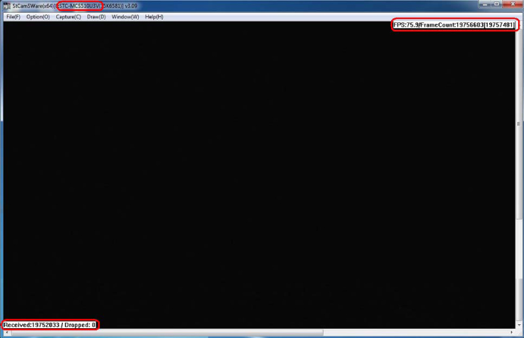Open the Draw menu
The image size is (524, 338).
pos(96,16)
